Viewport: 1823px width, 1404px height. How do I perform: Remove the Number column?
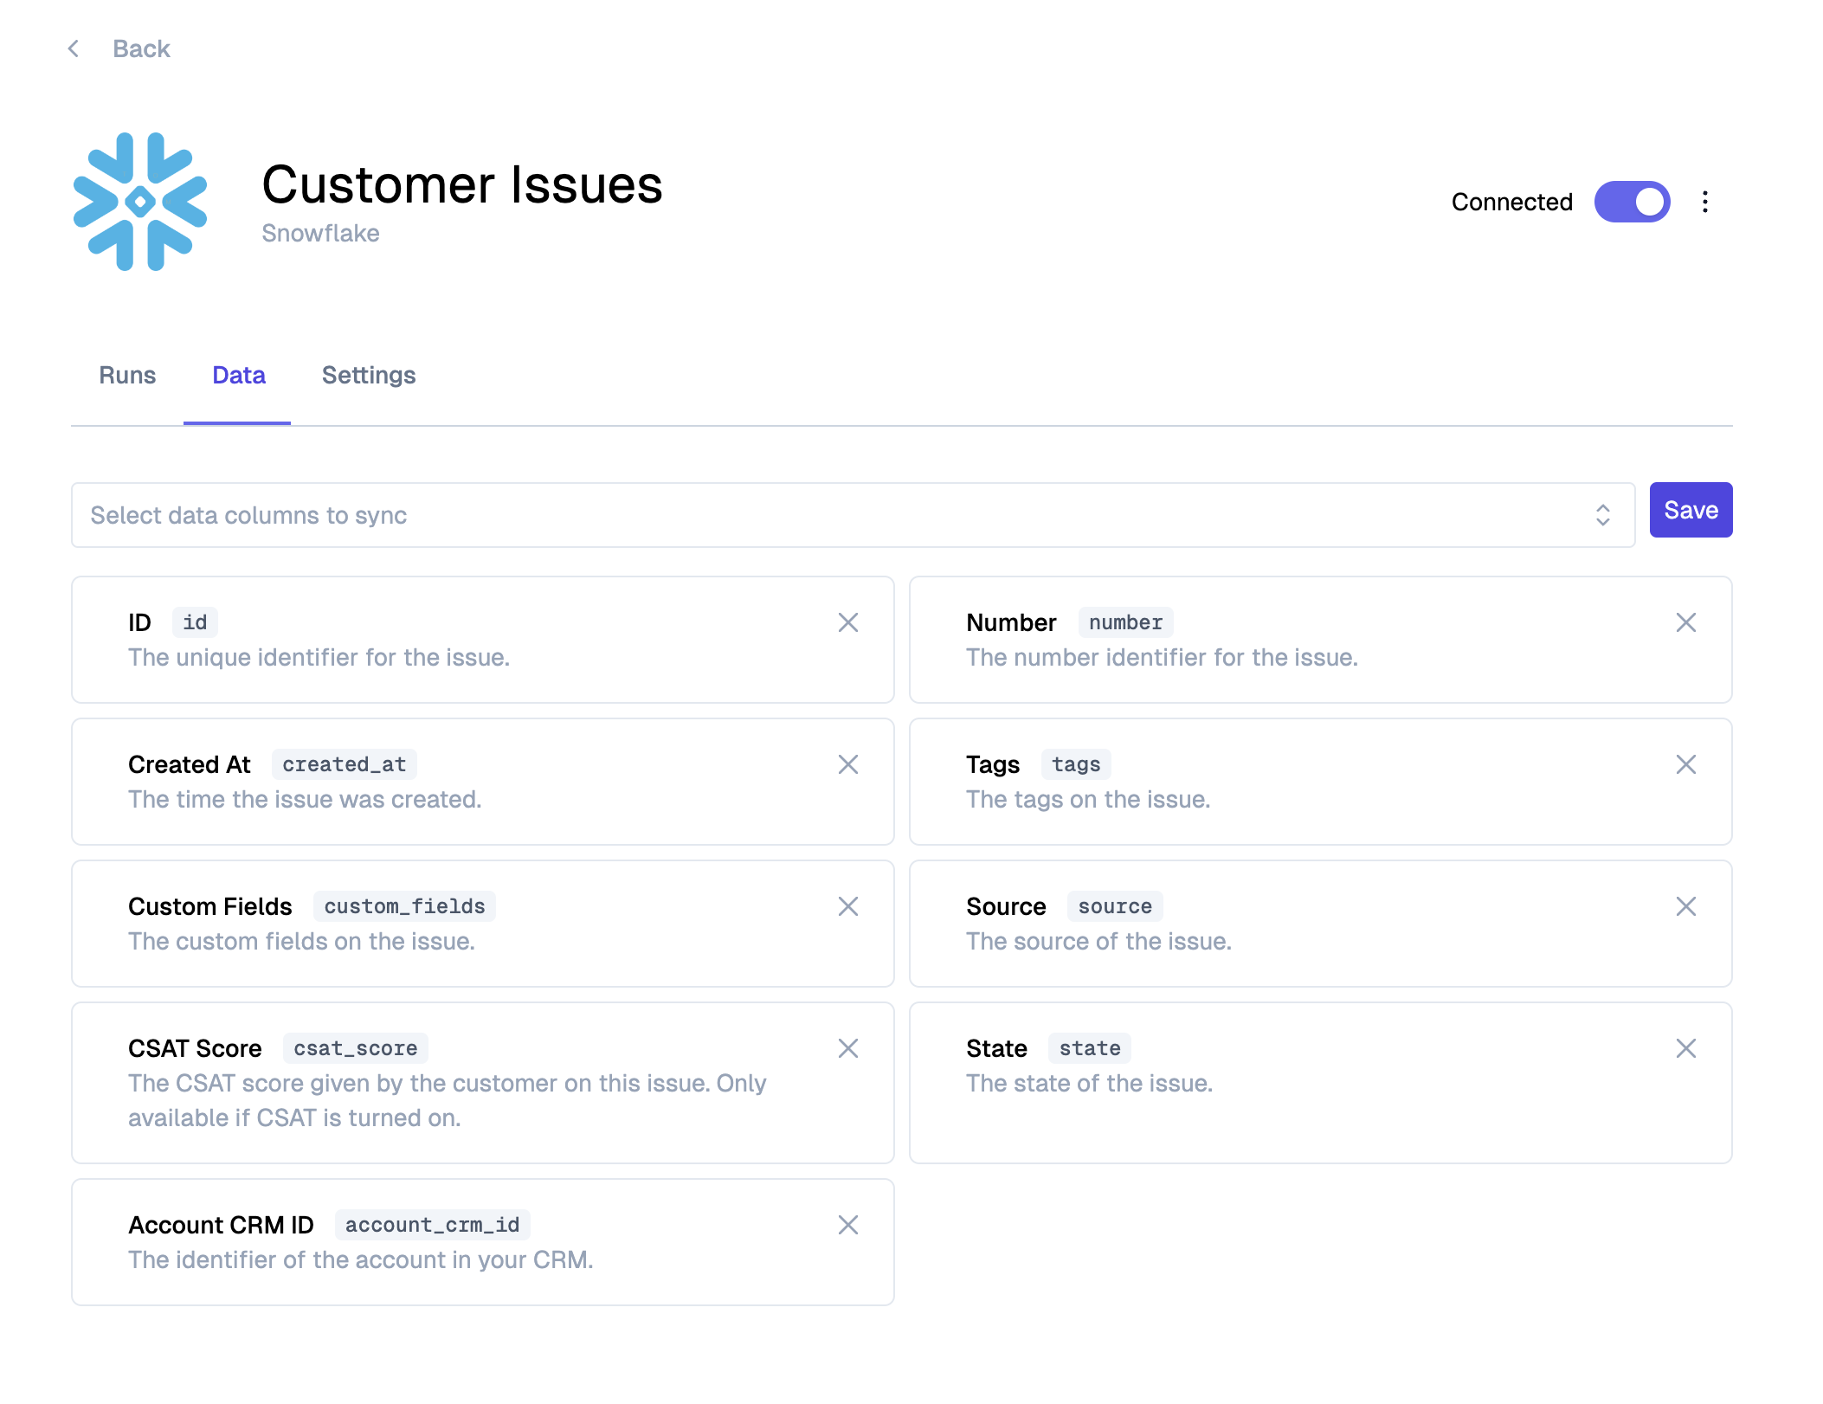[x=1685, y=622]
